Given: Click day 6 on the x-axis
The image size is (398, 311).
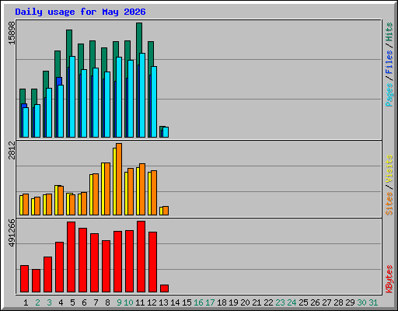Looking at the screenshot, I should (84, 302).
